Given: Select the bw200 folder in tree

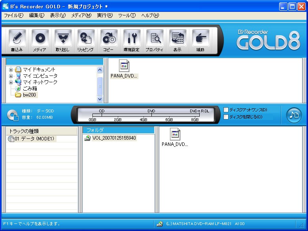Looking at the screenshot, I should (30, 95).
